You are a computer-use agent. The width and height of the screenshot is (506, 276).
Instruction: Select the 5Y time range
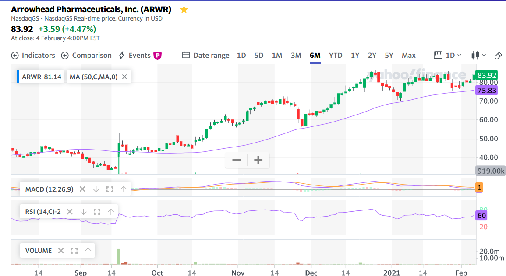tap(389, 56)
